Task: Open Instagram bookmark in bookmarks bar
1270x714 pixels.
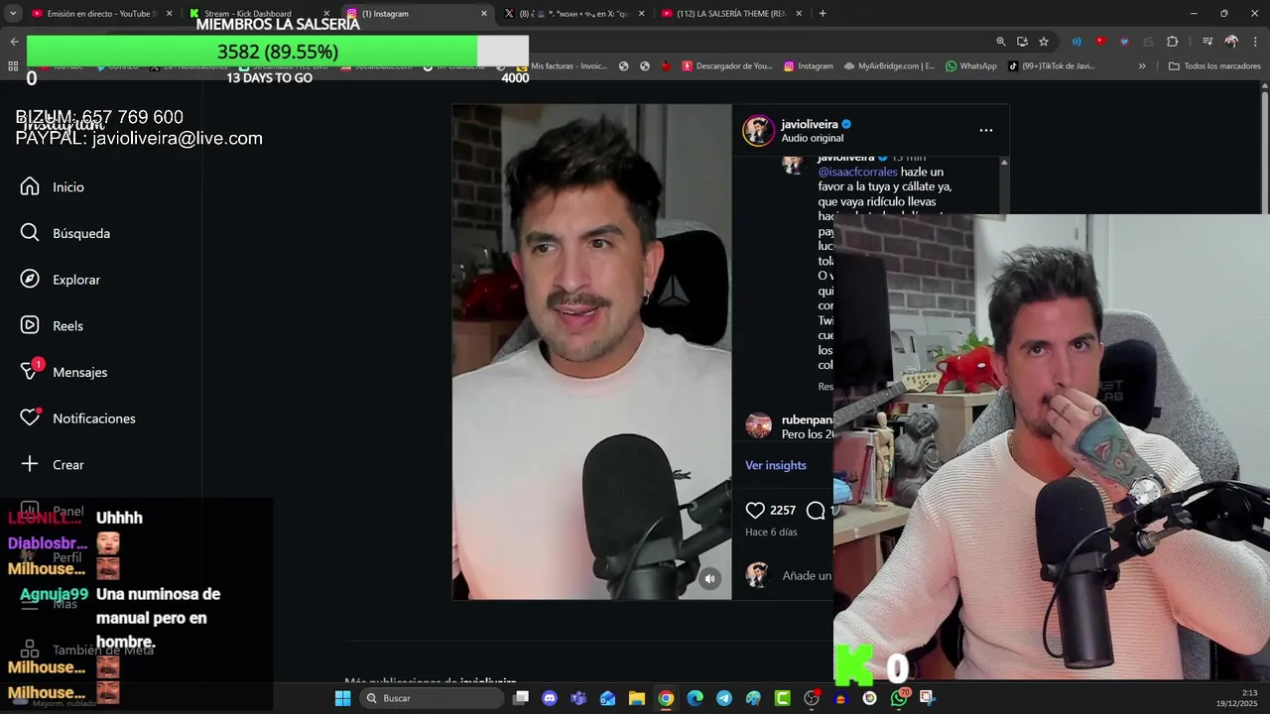Action: 809,66
